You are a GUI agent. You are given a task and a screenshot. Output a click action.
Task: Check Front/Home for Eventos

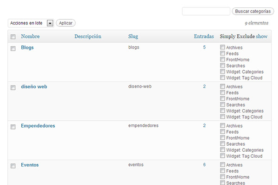(x=222, y=177)
